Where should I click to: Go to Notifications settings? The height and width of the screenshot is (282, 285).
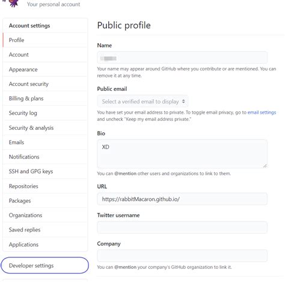(x=45, y=157)
